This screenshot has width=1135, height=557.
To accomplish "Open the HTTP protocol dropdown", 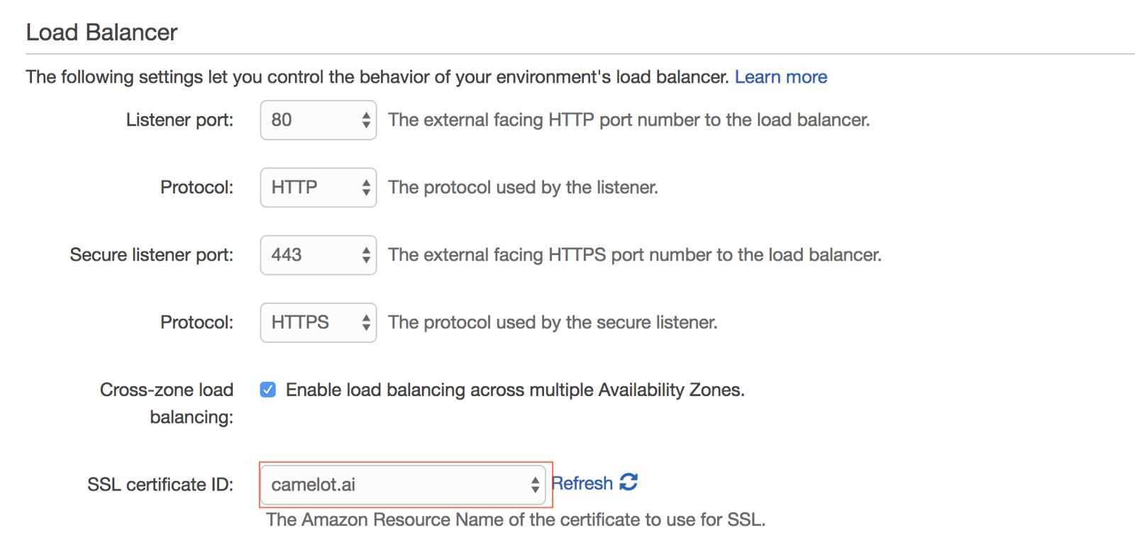I will coord(318,188).
